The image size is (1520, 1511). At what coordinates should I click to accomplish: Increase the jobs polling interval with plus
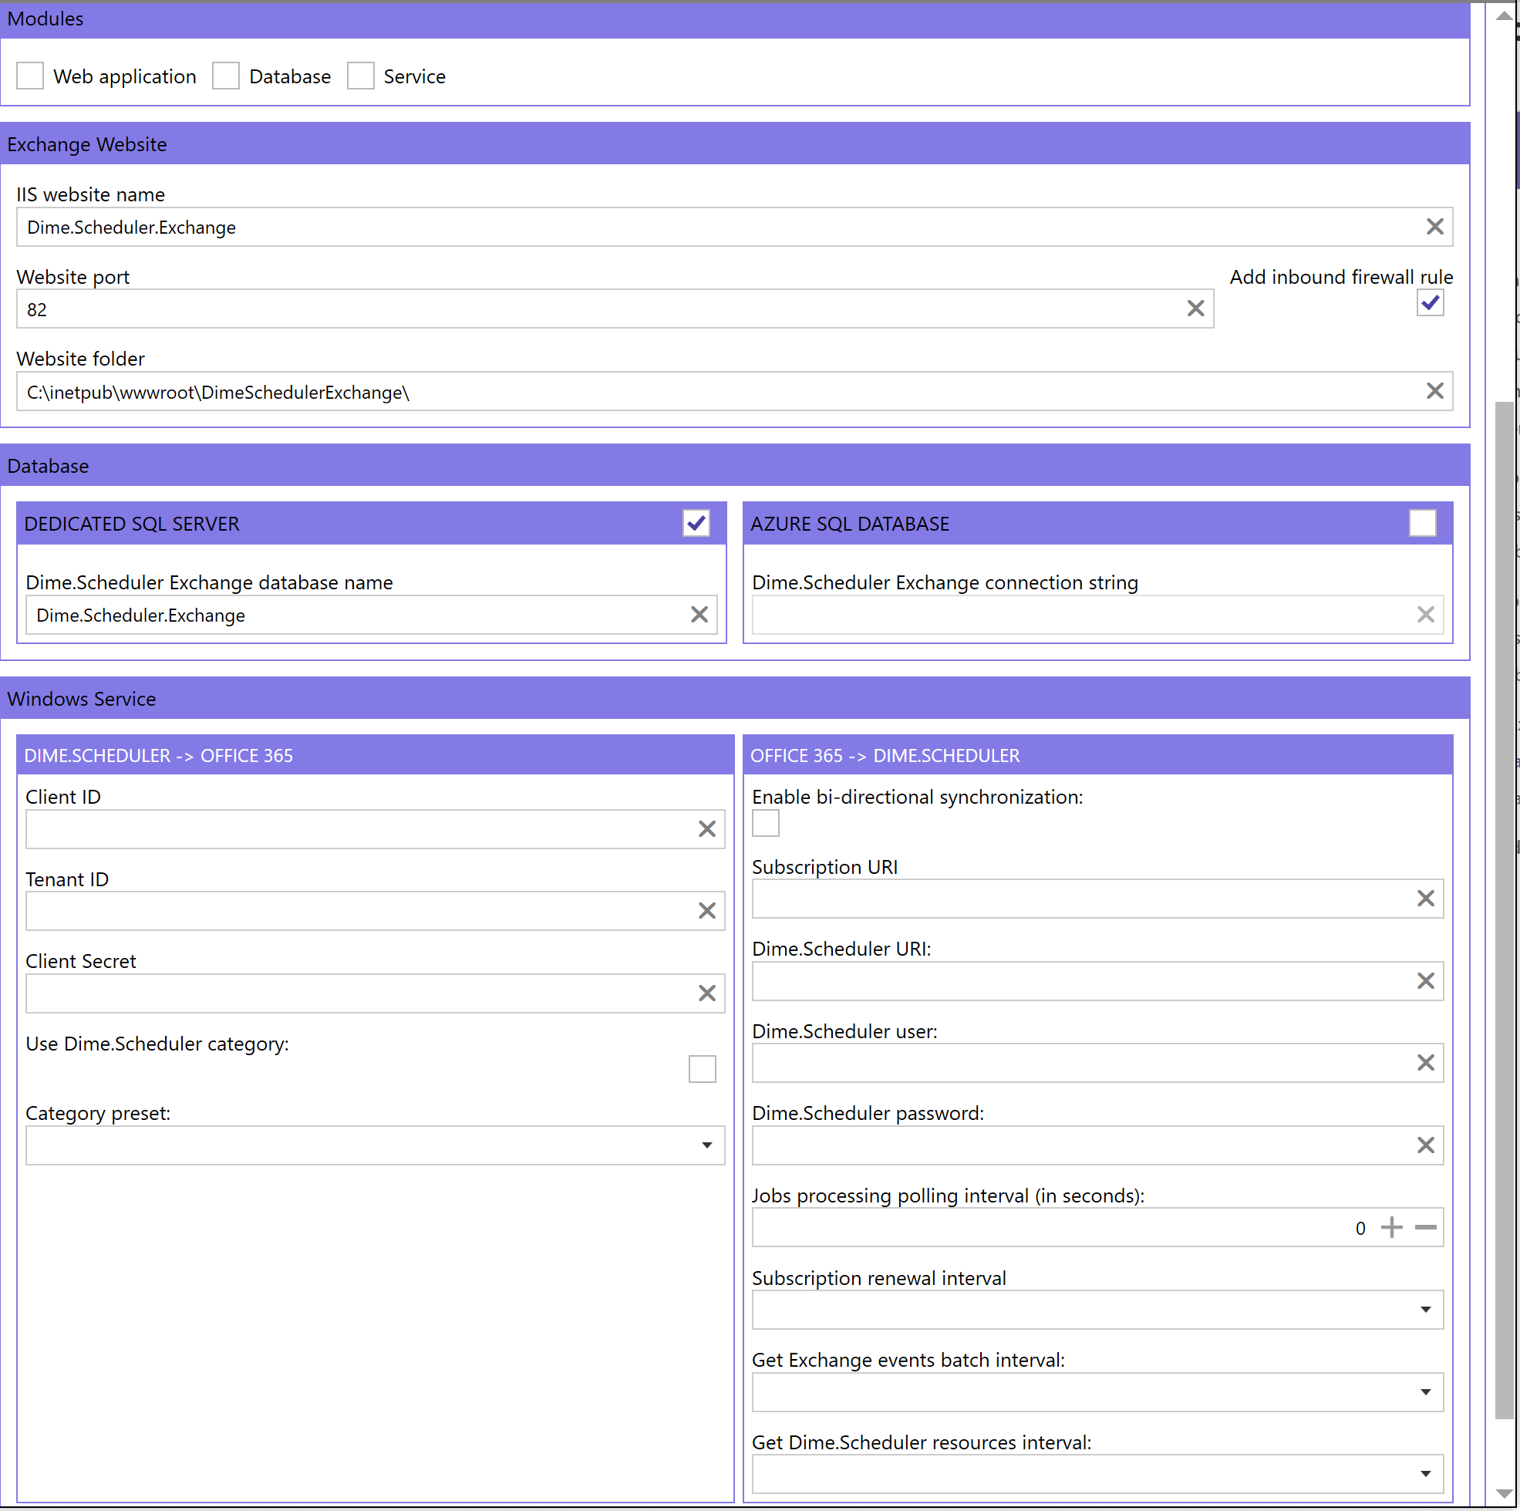[1391, 1227]
